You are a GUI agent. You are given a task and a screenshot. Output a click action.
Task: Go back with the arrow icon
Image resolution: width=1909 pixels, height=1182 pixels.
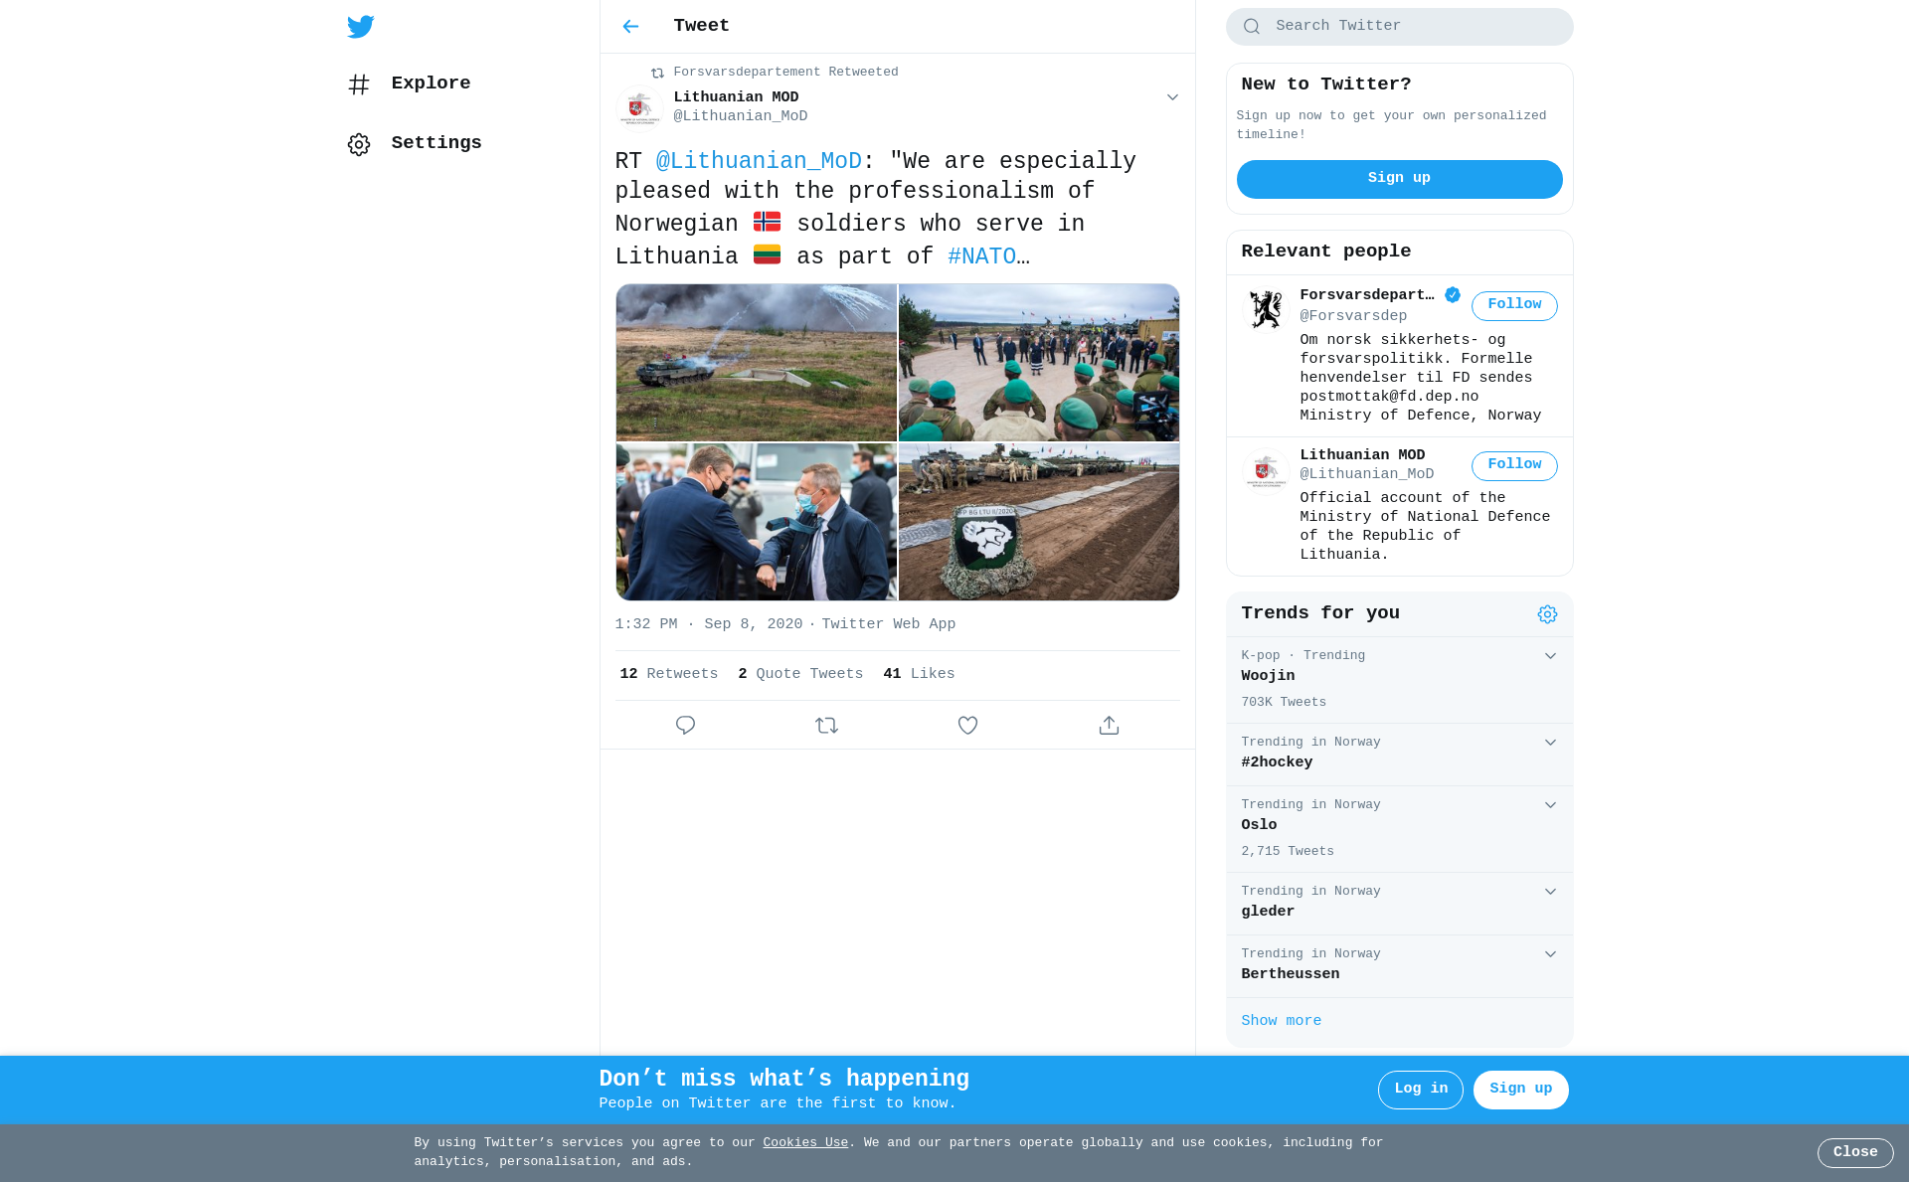pyautogui.click(x=630, y=27)
